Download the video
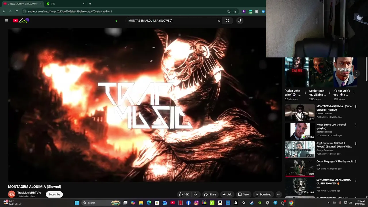Image resolution: width=368 pixels, height=207 pixels. 263,194
